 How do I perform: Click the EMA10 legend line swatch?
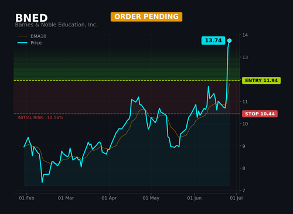point(22,36)
